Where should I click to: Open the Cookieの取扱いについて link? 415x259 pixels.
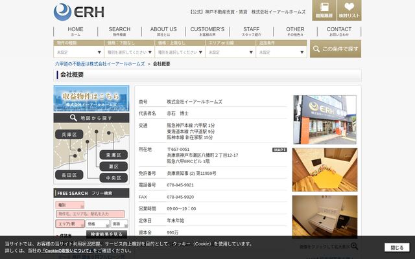point(67,251)
